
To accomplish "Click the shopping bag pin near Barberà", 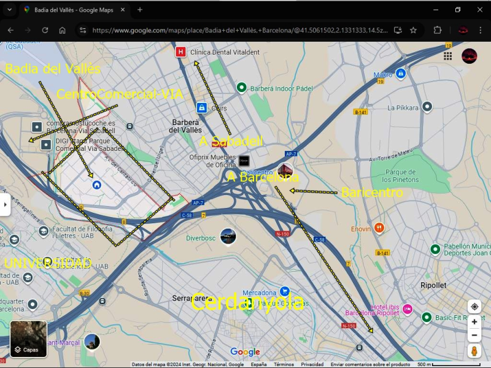I will (x=202, y=108).
